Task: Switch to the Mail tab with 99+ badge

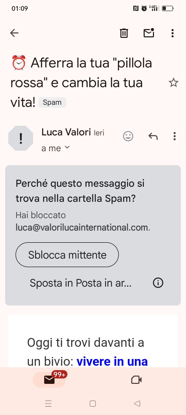Action: point(49,380)
